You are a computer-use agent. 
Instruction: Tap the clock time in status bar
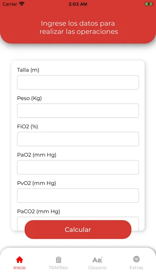click(78, 4)
